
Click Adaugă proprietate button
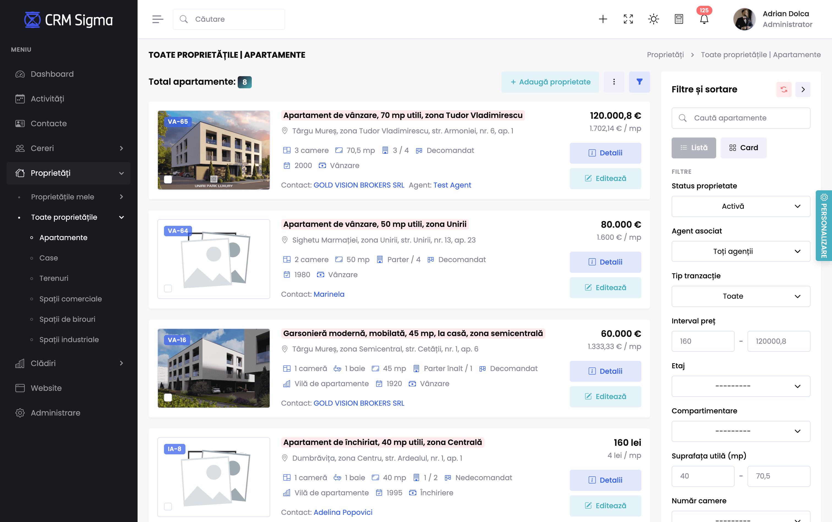coord(550,82)
